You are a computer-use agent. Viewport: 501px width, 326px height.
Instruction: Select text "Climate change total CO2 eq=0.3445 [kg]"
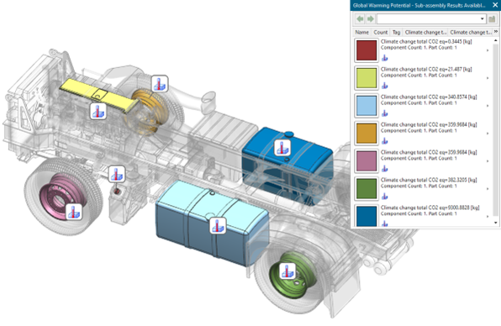click(x=426, y=41)
